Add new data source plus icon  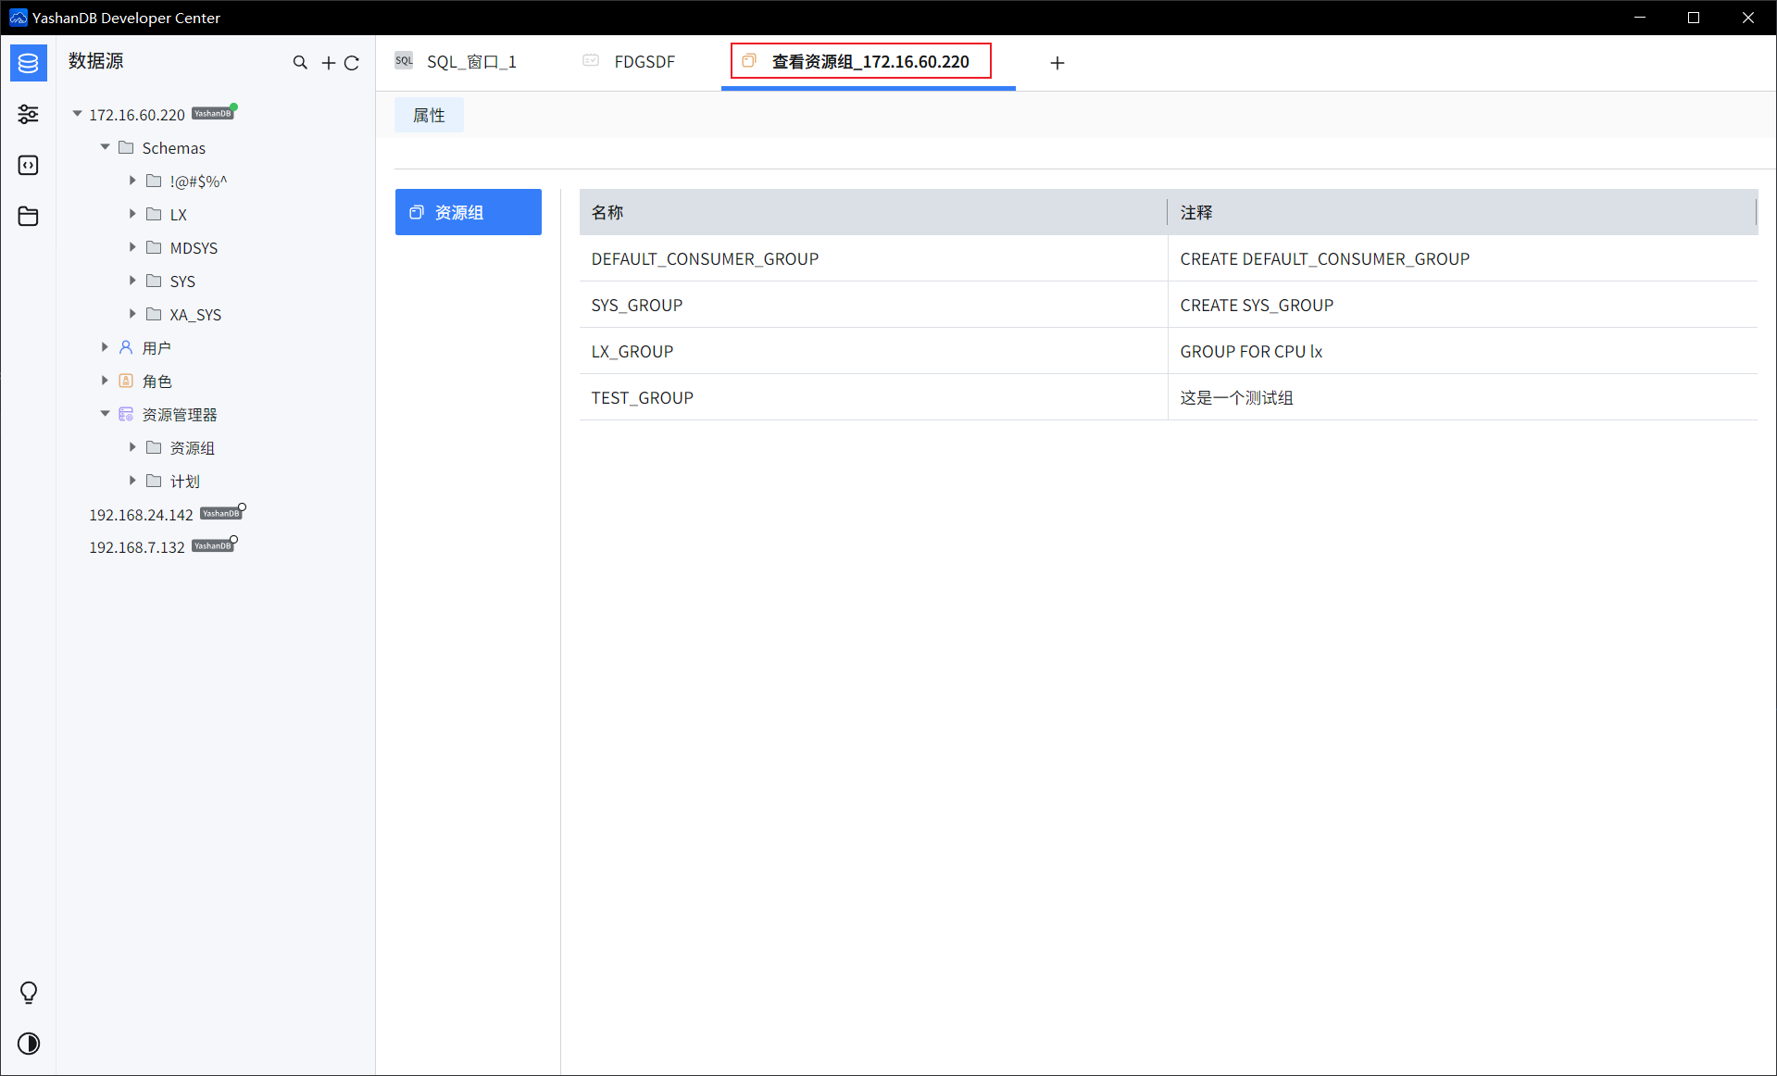tap(328, 62)
